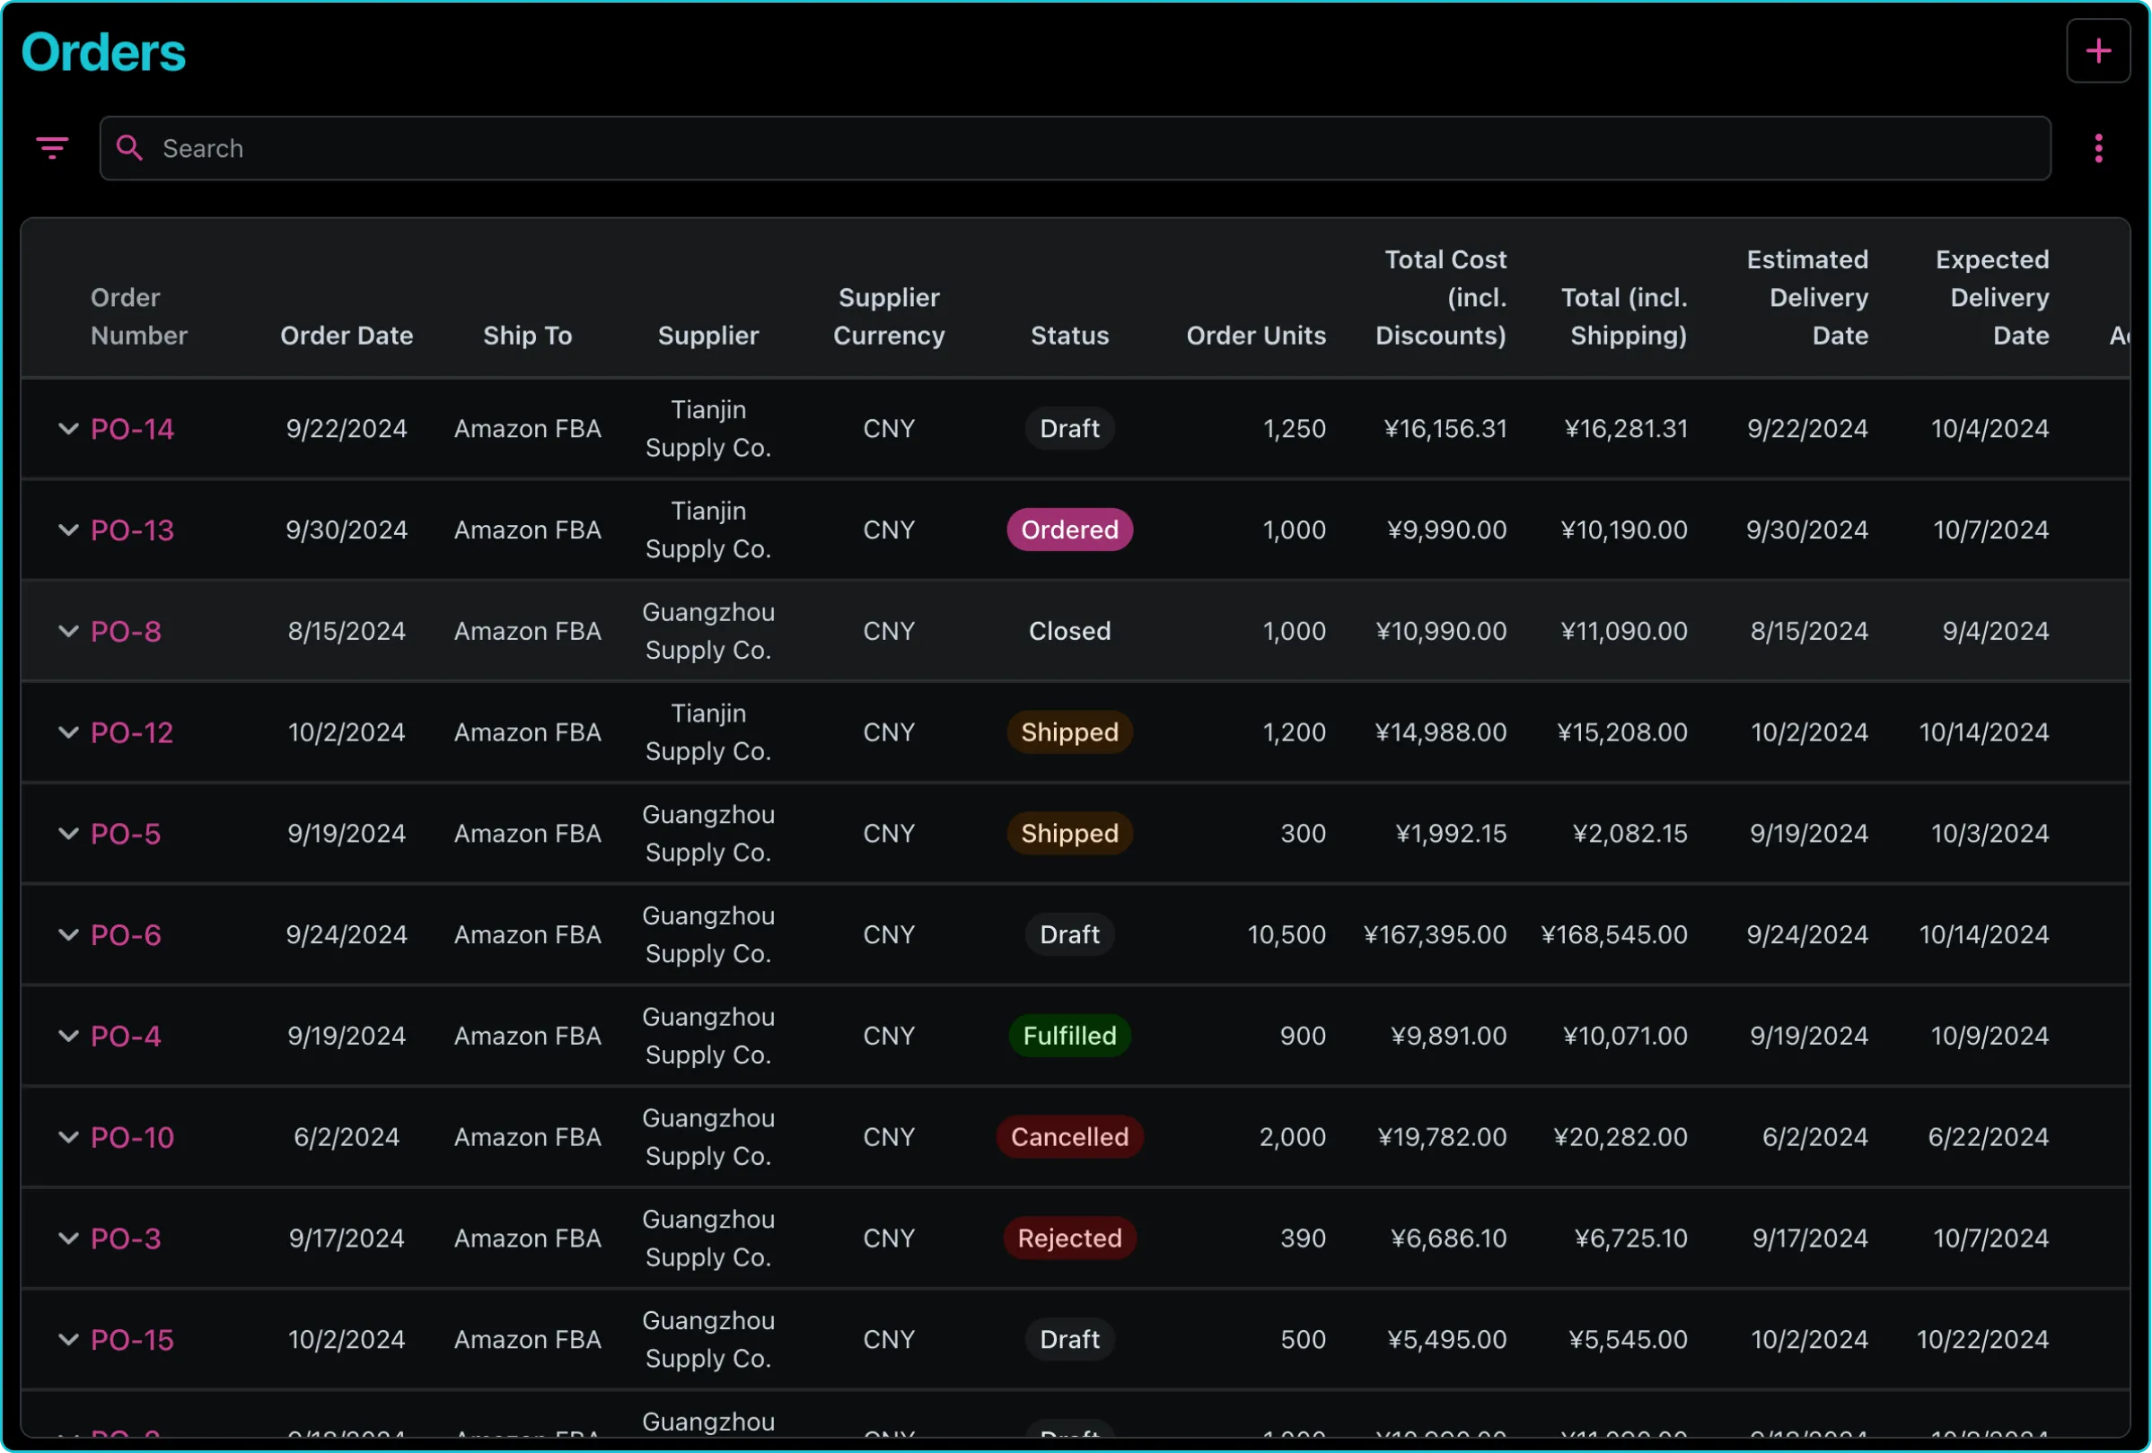This screenshot has width=2152, height=1453.
Task: Expand PO-6 order row details
Action: tap(66, 936)
